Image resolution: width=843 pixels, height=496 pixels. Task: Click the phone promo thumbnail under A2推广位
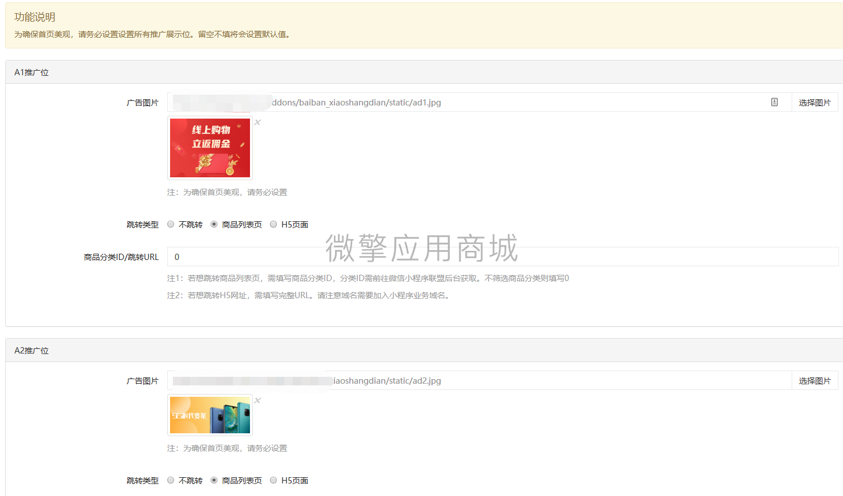pos(209,414)
